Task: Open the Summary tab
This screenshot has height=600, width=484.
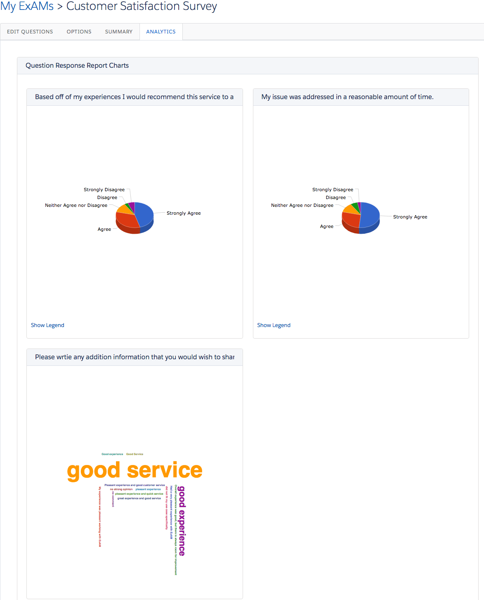Action: (119, 32)
